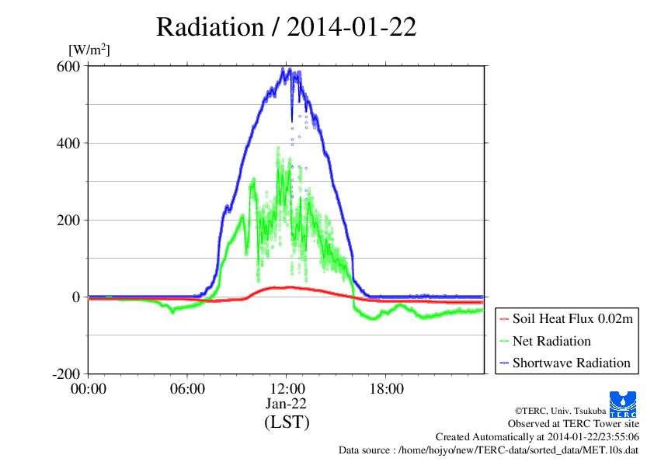Click the x-axis label '12:00'
This screenshot has width=654, height=462.
click(x=287, y=388)
